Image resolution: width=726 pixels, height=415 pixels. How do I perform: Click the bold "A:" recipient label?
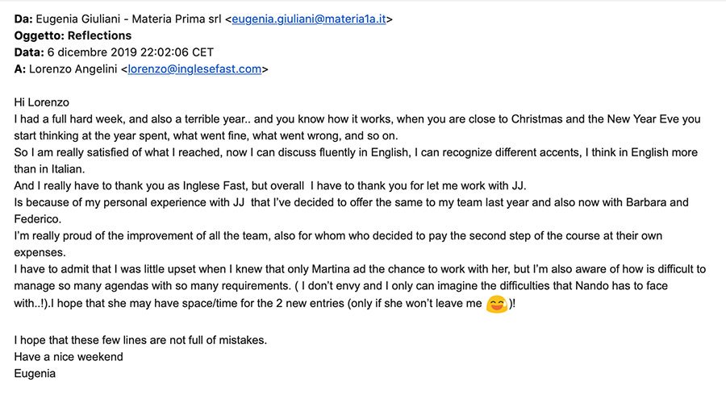20,68
